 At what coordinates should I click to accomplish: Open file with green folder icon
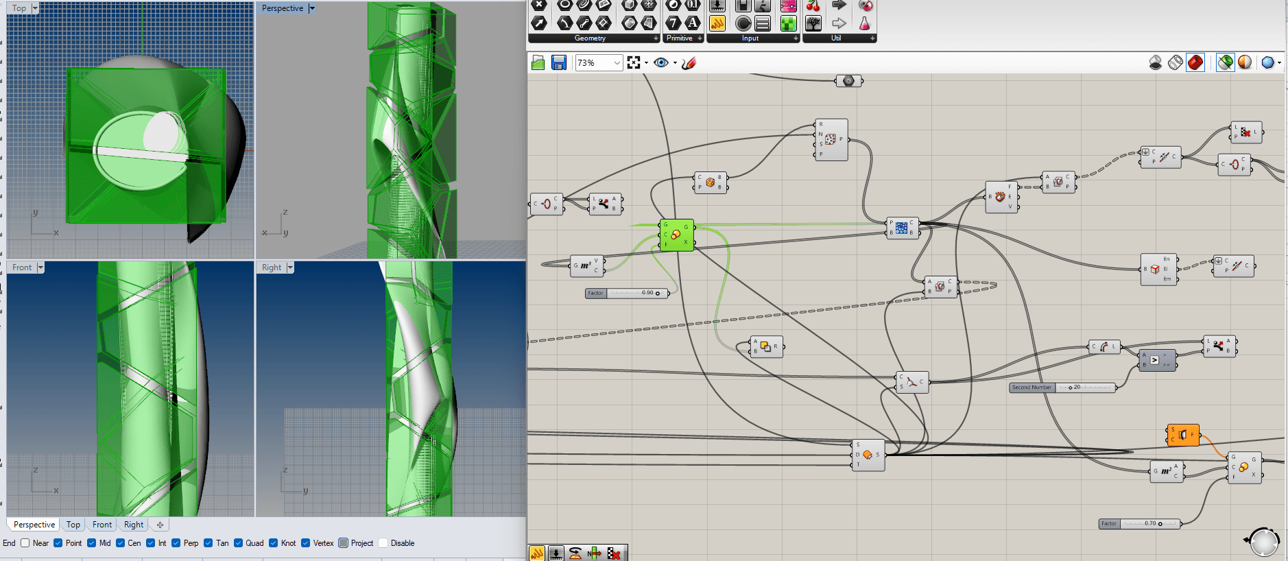click(x=538, y=63)
